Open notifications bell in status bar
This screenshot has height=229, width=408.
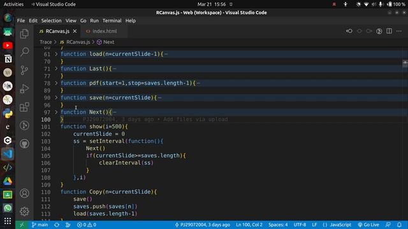point(399,225)
